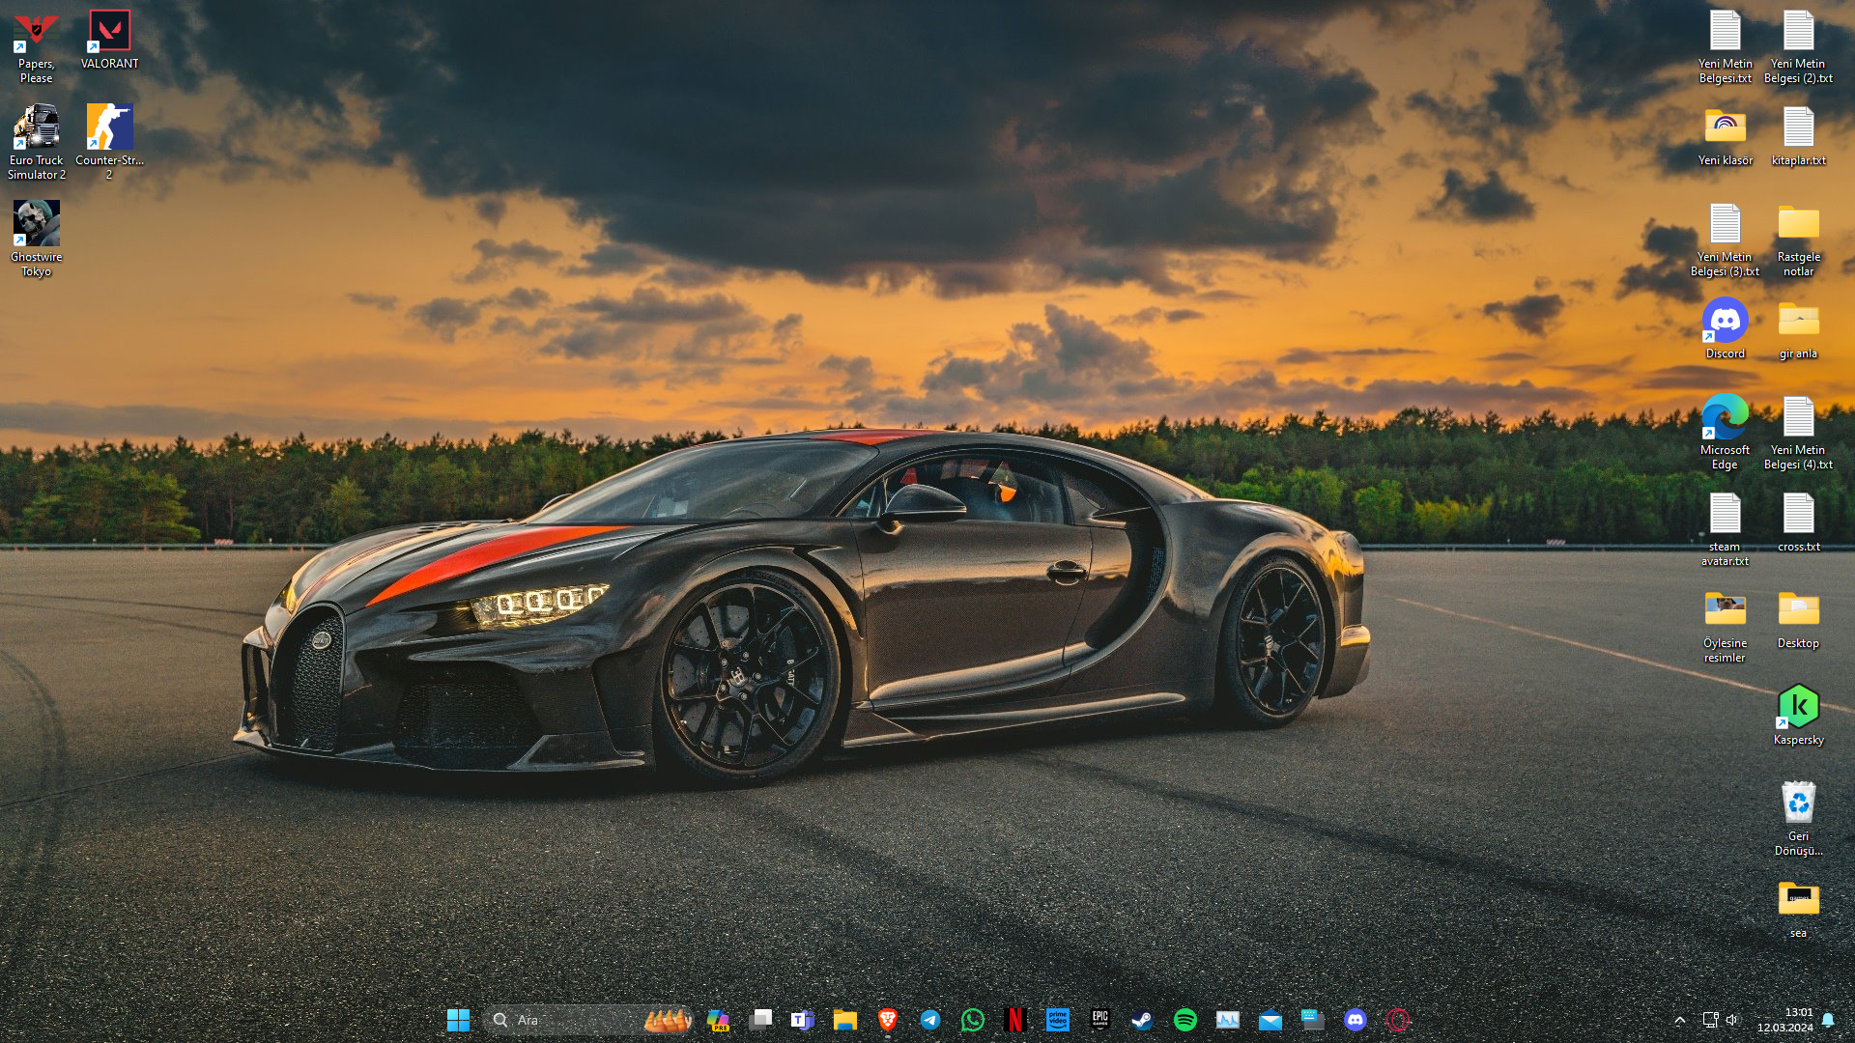Image resolution: width=1855 pixels, height=1043 pixels.
Task: Open Spotify from the taskbar
Action: point(1185,1020)
